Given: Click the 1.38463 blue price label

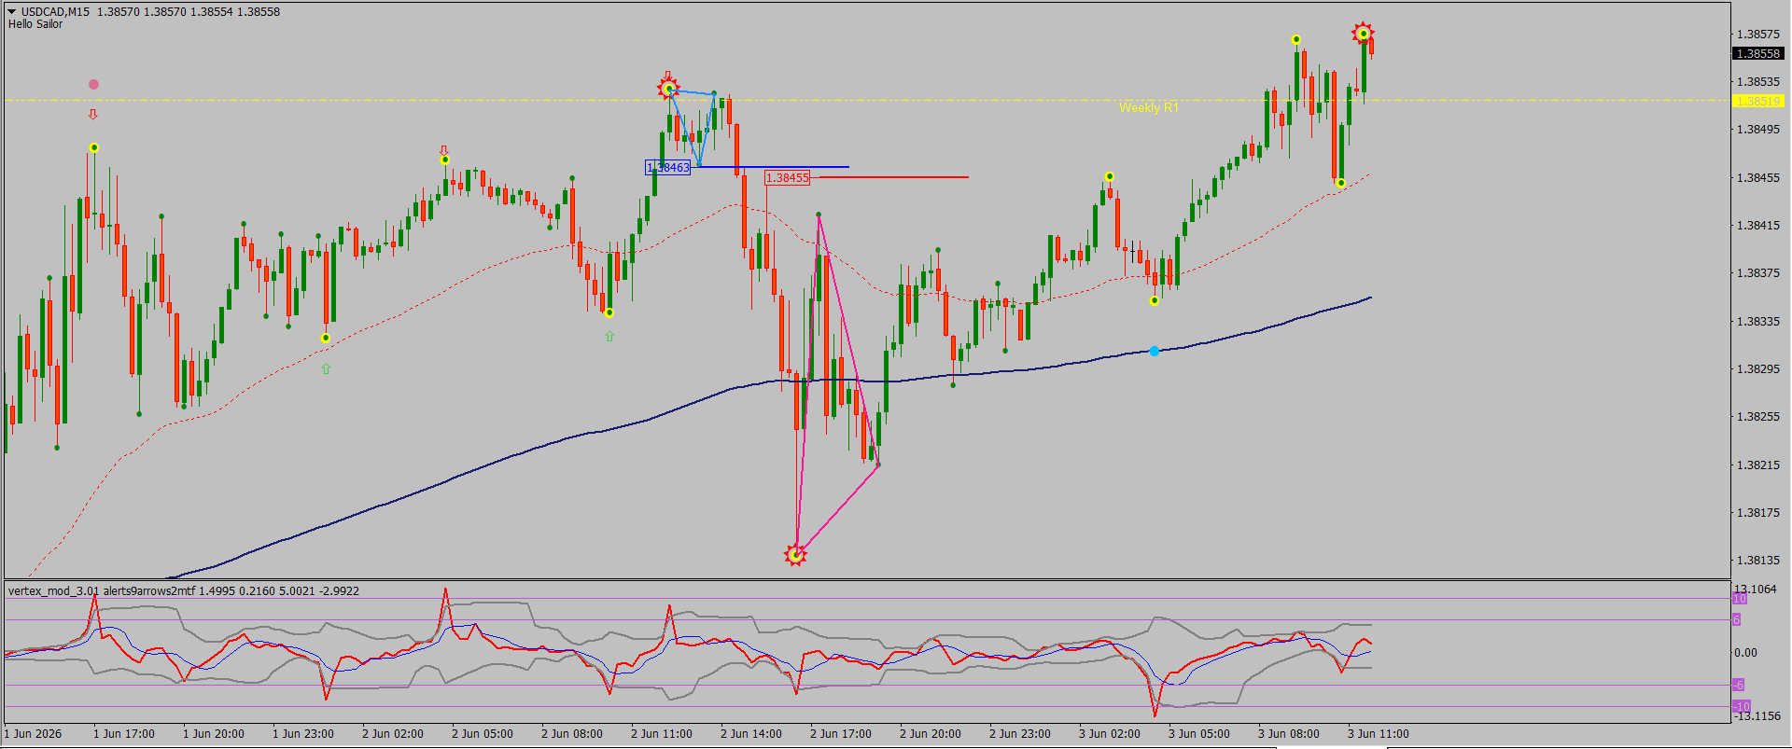Looking at the screenshot, I should pyautogui.click(x=668, y=168).
